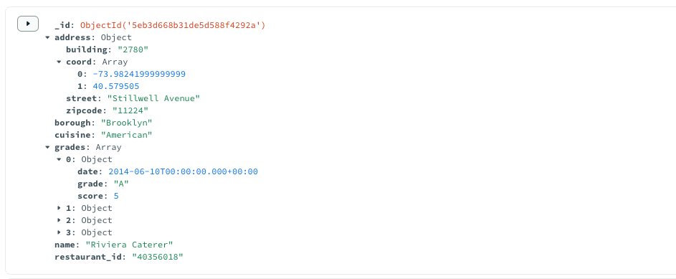Viewport: 676px width, 279px height.
Task: Collapse the coord array triangle
Action: pyautogui.click(x=59, y=62)
